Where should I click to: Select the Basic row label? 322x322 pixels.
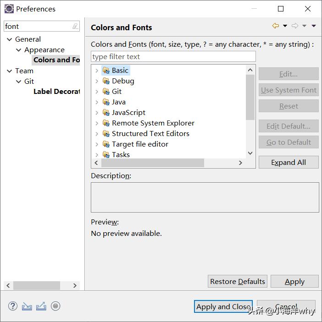click(x=120, y=71)
